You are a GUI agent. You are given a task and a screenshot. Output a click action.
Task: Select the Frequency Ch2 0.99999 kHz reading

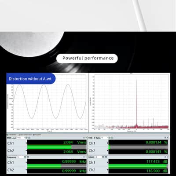pos(74,171)
